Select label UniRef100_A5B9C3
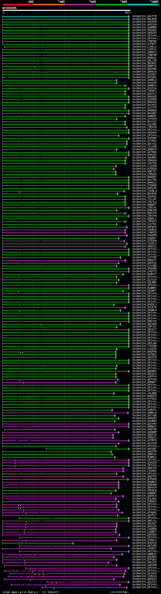This screenshot has width=161, height=594. tap(144, 52)
